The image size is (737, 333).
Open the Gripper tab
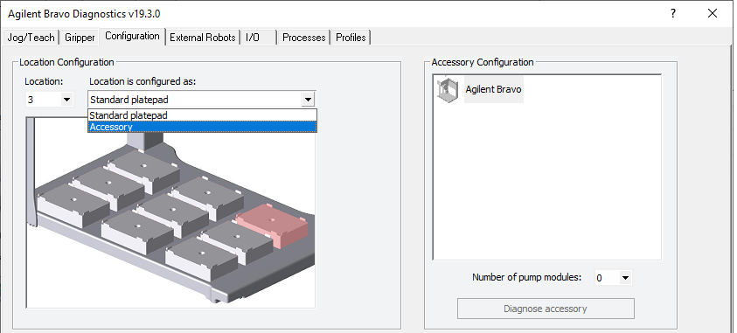tap(80, 38)
